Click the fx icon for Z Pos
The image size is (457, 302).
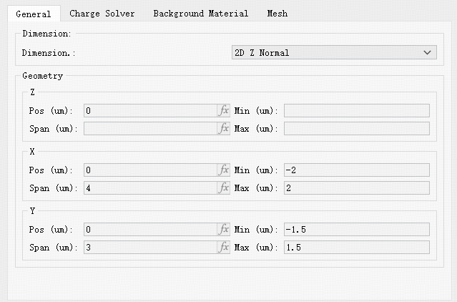click(224, 111)
